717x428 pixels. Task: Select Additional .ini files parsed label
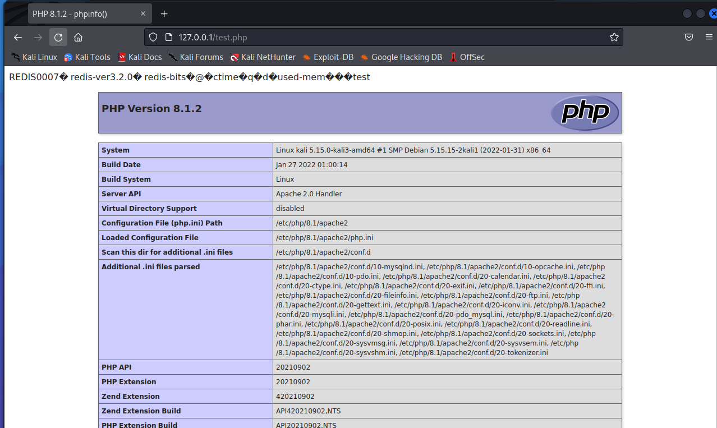tap(150, 267)
